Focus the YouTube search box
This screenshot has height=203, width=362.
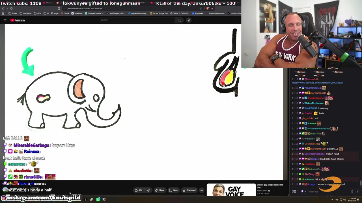point(137,20)
